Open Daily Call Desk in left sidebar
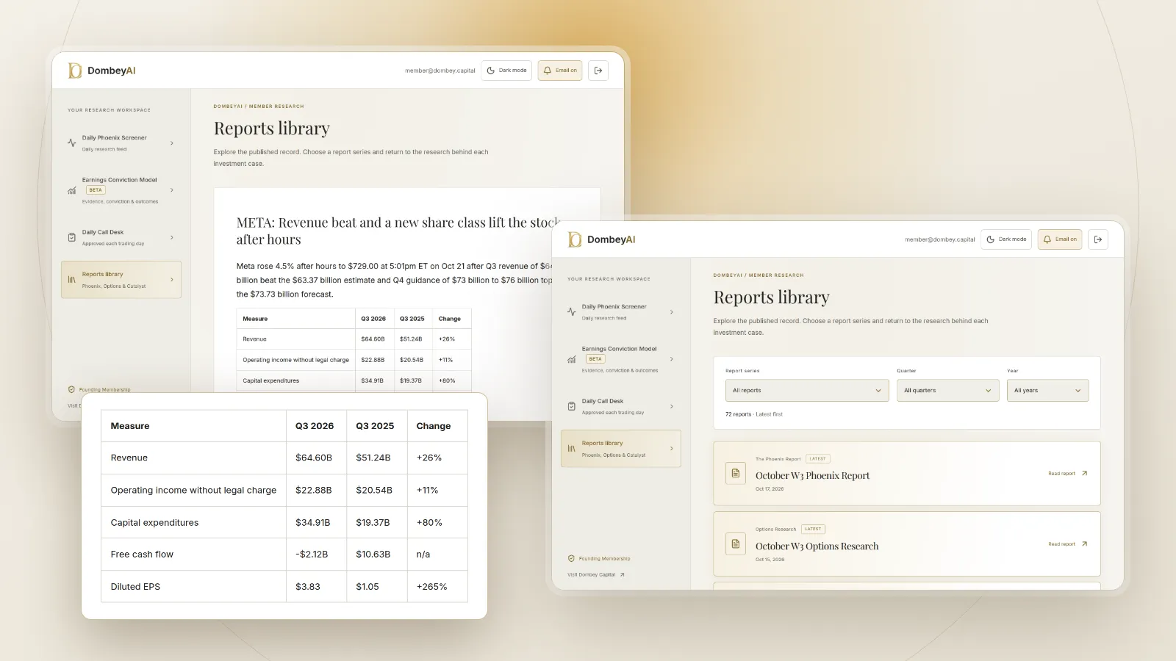The width and height of the screenshot is (1176, 661). pos(121,237)
